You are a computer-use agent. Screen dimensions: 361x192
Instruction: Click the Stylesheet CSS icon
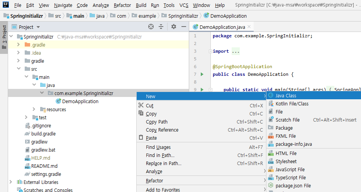tap(271, 162)
